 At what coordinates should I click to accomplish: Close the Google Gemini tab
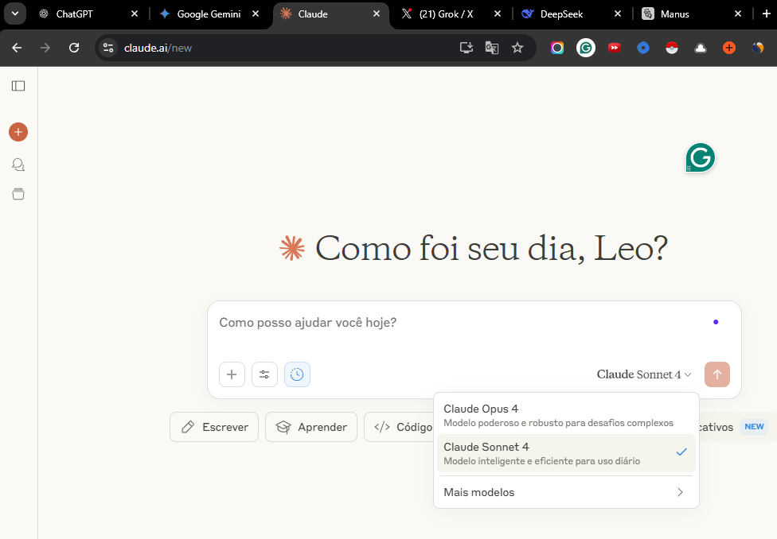[x=256, y=14]
